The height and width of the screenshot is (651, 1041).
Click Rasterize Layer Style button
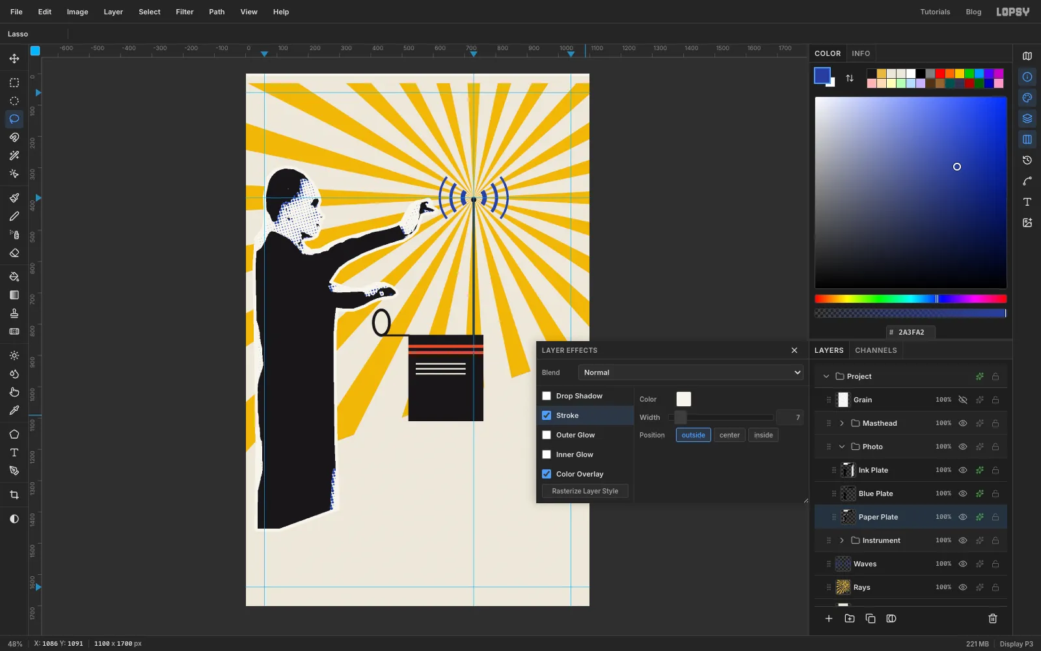[585, 491]
